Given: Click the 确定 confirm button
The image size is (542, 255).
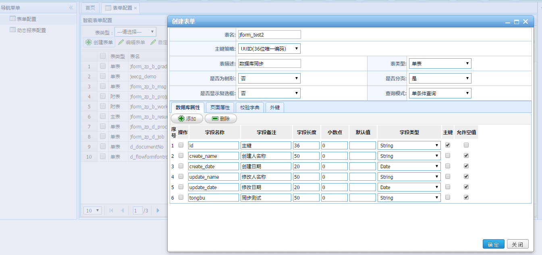Looking at the screenshot, I should (x=493, y=244).
